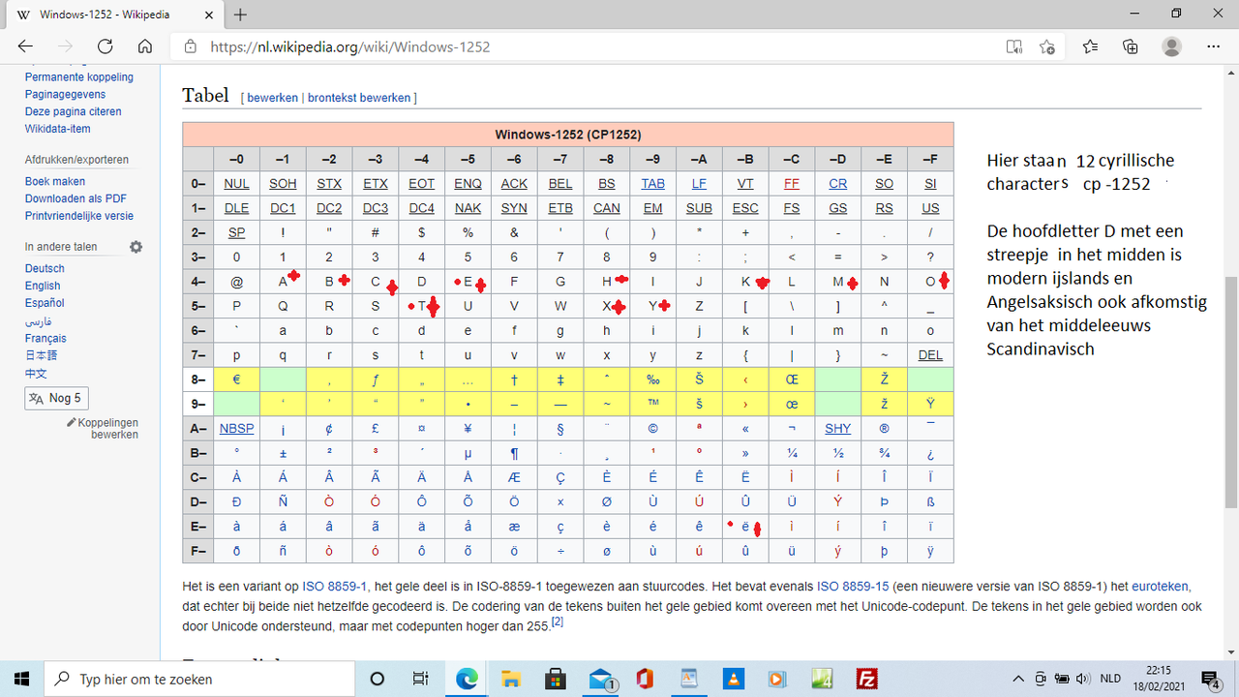
Task: Click the SHY link in row A
Action: coord(838,428)
